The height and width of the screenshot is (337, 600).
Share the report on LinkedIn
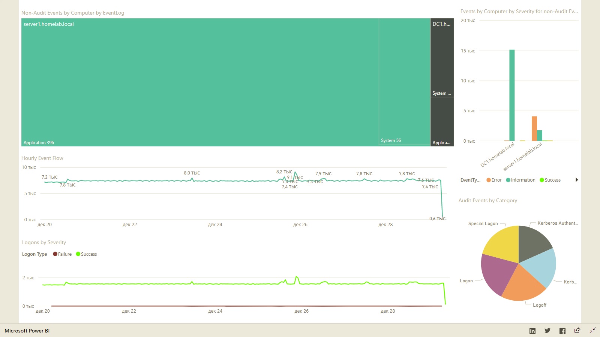click(x=532, y=331)
